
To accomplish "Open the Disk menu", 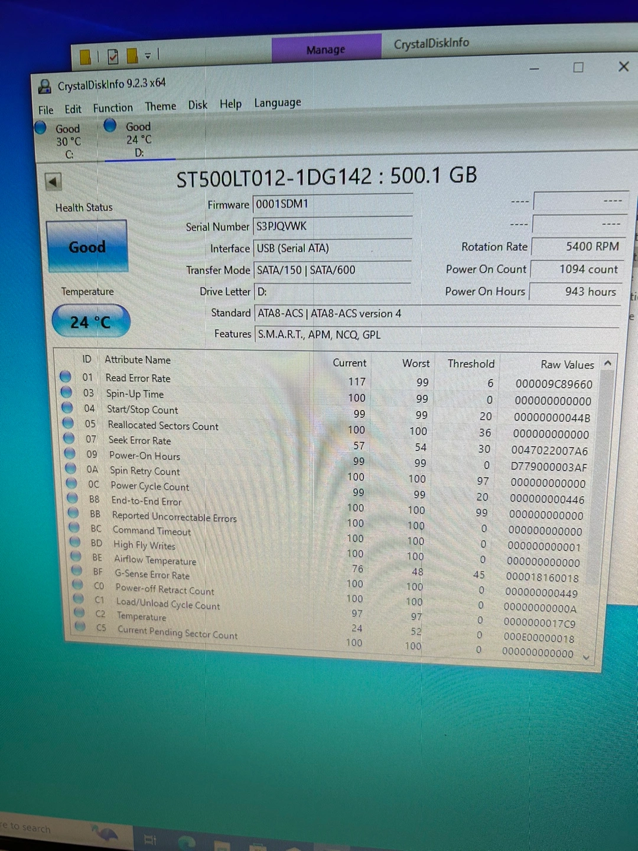I will [x=198, y=105].
